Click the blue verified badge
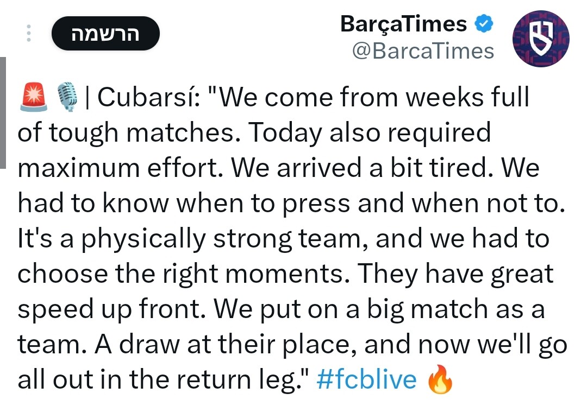 484,24
